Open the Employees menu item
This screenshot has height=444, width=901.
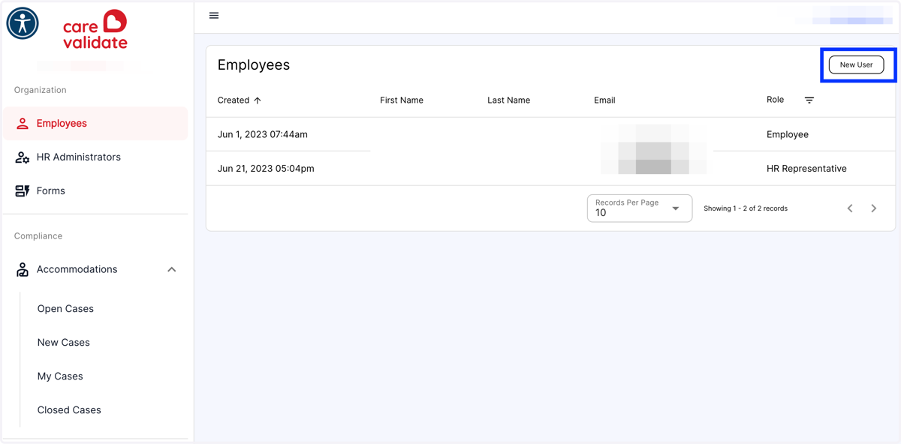pos(95,124)
